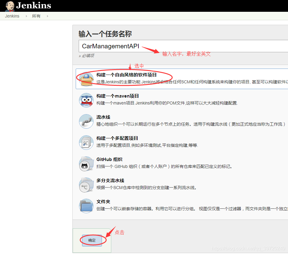The image size is (288, 254).
Task: Click the task name input field
Action: (183, 46)
